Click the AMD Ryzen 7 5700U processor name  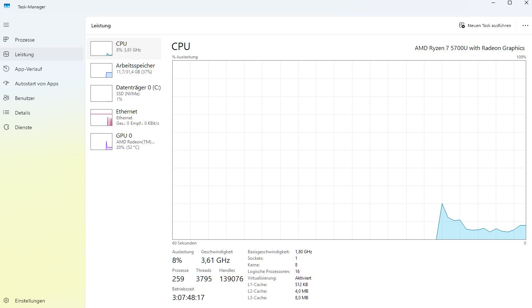click(x=470, y=48)
